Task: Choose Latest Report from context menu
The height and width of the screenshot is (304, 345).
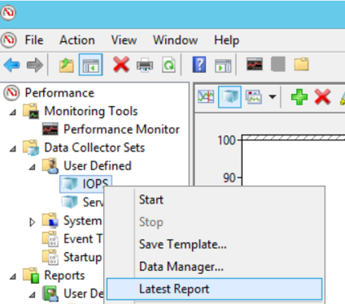Action: coord(214,289)
